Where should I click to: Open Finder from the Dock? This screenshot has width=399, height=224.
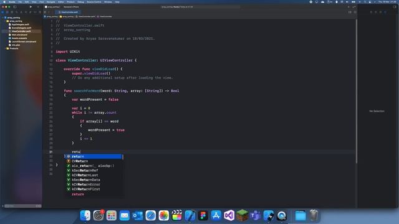pos(85,216)
